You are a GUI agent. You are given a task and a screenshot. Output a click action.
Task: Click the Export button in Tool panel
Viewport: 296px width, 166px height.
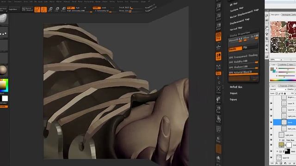click(233, 100)
